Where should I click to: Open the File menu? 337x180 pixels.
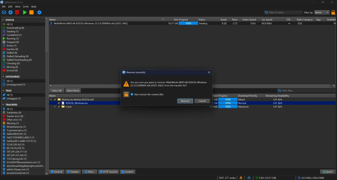tap(4, 7)
